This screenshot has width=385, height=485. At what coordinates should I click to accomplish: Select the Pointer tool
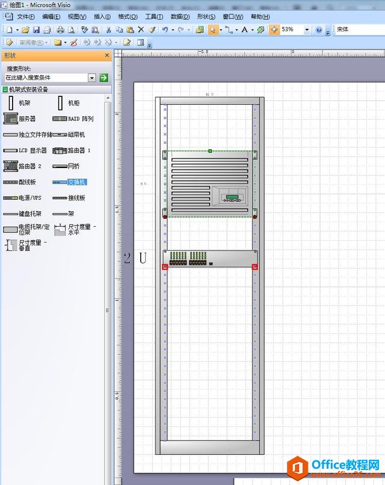(x=213, y=29)
